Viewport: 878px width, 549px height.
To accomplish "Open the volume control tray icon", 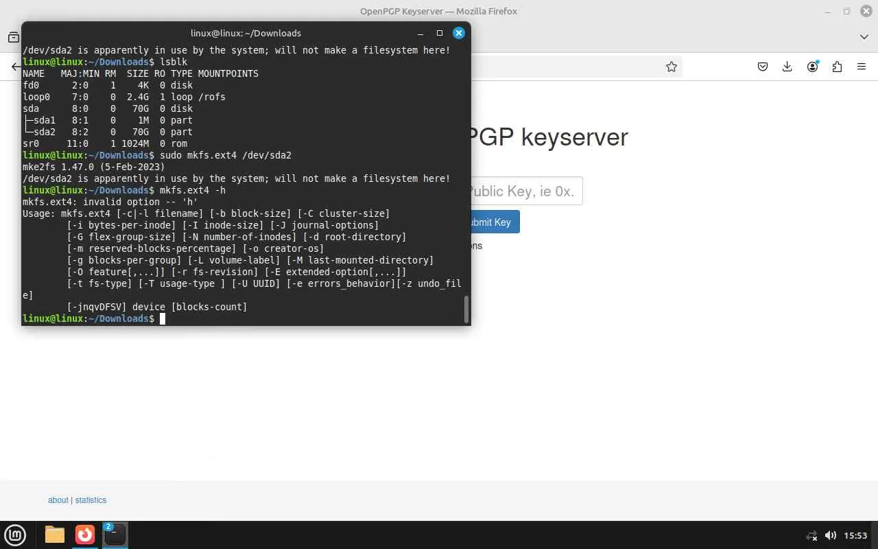I will pyautogui.click(x=830, y=535).
